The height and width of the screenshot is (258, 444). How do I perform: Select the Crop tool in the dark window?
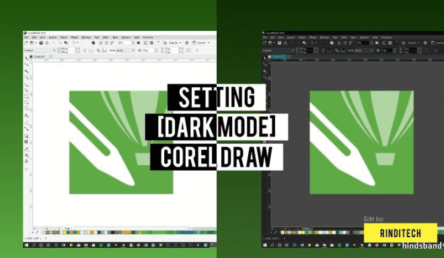coord(265,71)
